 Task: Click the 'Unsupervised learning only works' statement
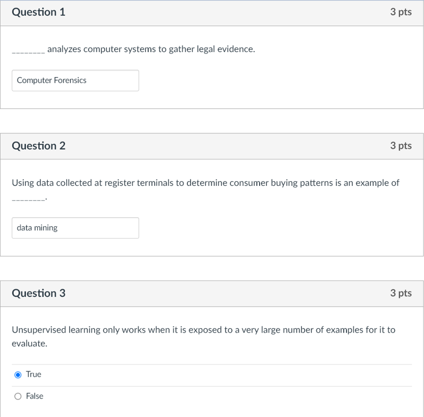203,330
